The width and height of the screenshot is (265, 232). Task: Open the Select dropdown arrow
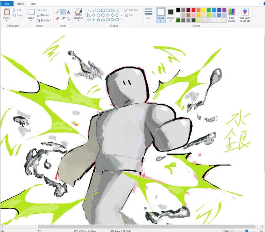tap(31, 21)
